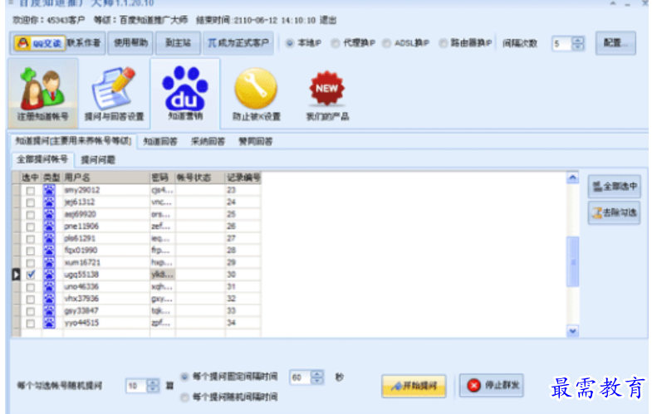Choose 每个提问随机间隔时间 option

click(x=184, y=397)
